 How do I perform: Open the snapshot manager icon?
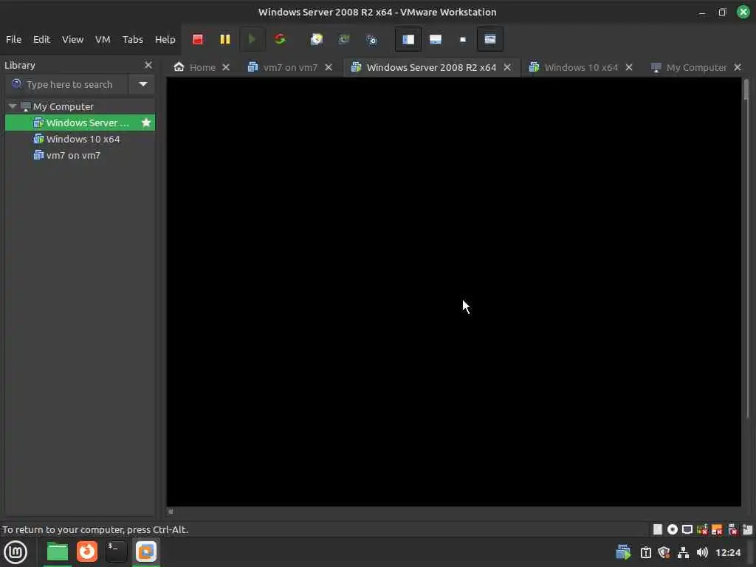click(x=372, y=40)
